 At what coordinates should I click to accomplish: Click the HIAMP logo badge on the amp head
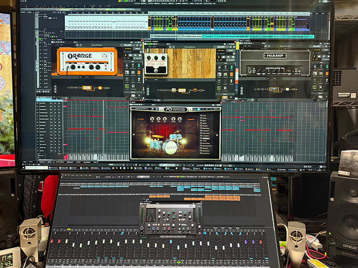pos(275,55)
